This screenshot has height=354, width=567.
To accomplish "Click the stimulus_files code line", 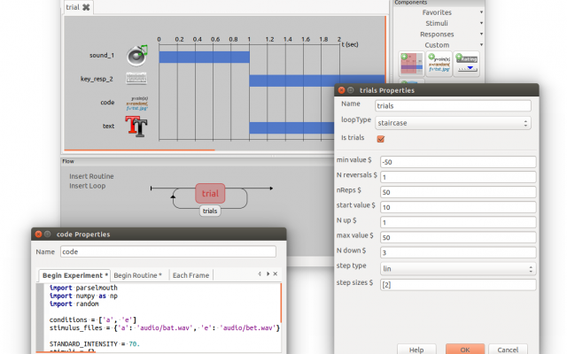I will point(165,328).
